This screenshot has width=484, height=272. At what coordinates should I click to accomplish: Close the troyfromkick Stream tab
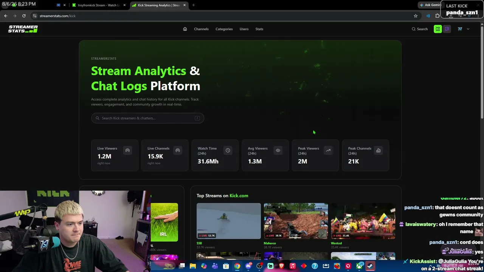(x=124, y=5)
